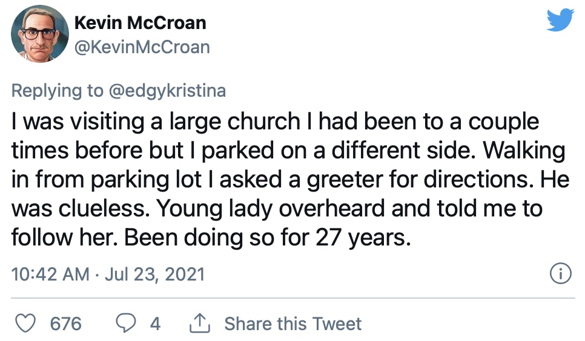Open the @KevinMcCroan handle link
This screenshot has width=585, height=341.
142,47
